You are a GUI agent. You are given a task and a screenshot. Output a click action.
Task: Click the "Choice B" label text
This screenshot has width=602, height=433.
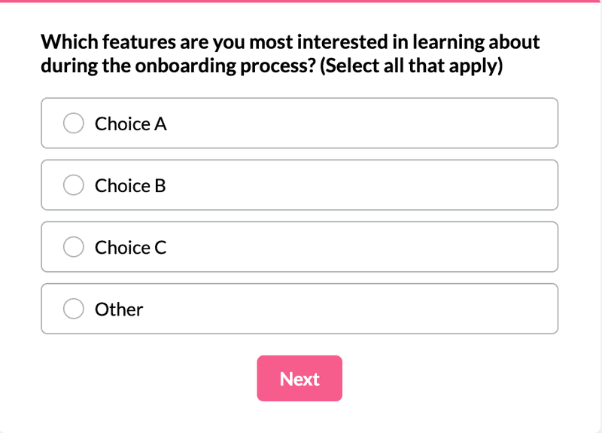point(129,185)
